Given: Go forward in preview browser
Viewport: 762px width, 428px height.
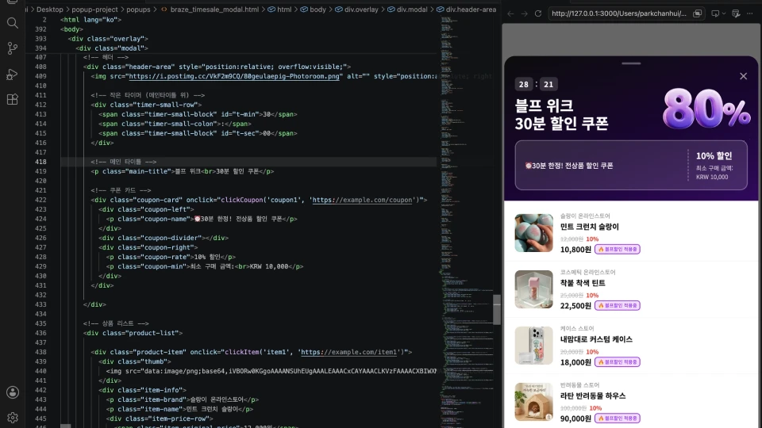Looking at the screenshot, I should 524,13.
